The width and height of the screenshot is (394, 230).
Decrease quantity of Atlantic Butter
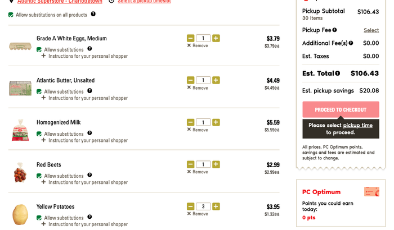coord(191,80)
